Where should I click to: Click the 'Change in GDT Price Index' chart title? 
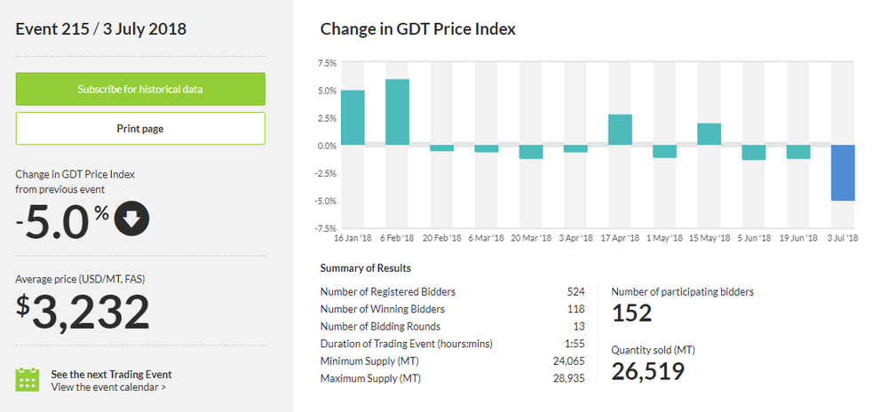417,29
